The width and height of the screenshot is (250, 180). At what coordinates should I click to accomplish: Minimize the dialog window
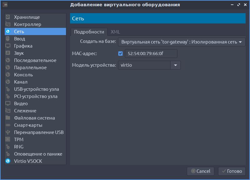[232, 5]
